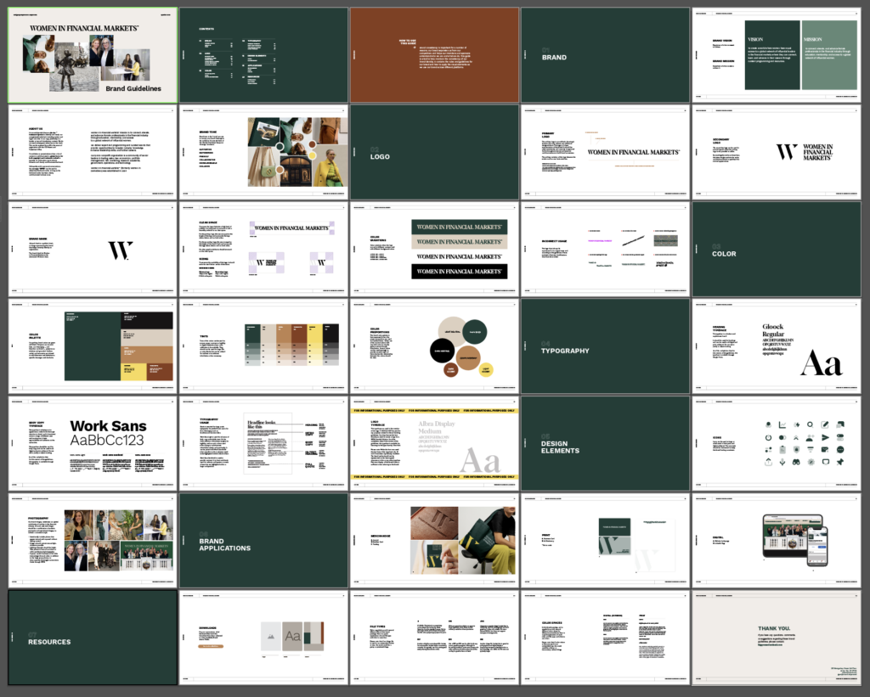The width and height of the screenshot is (870, 697).
Task: Select the brown 'How to use' slide
Action: point(434,55)
